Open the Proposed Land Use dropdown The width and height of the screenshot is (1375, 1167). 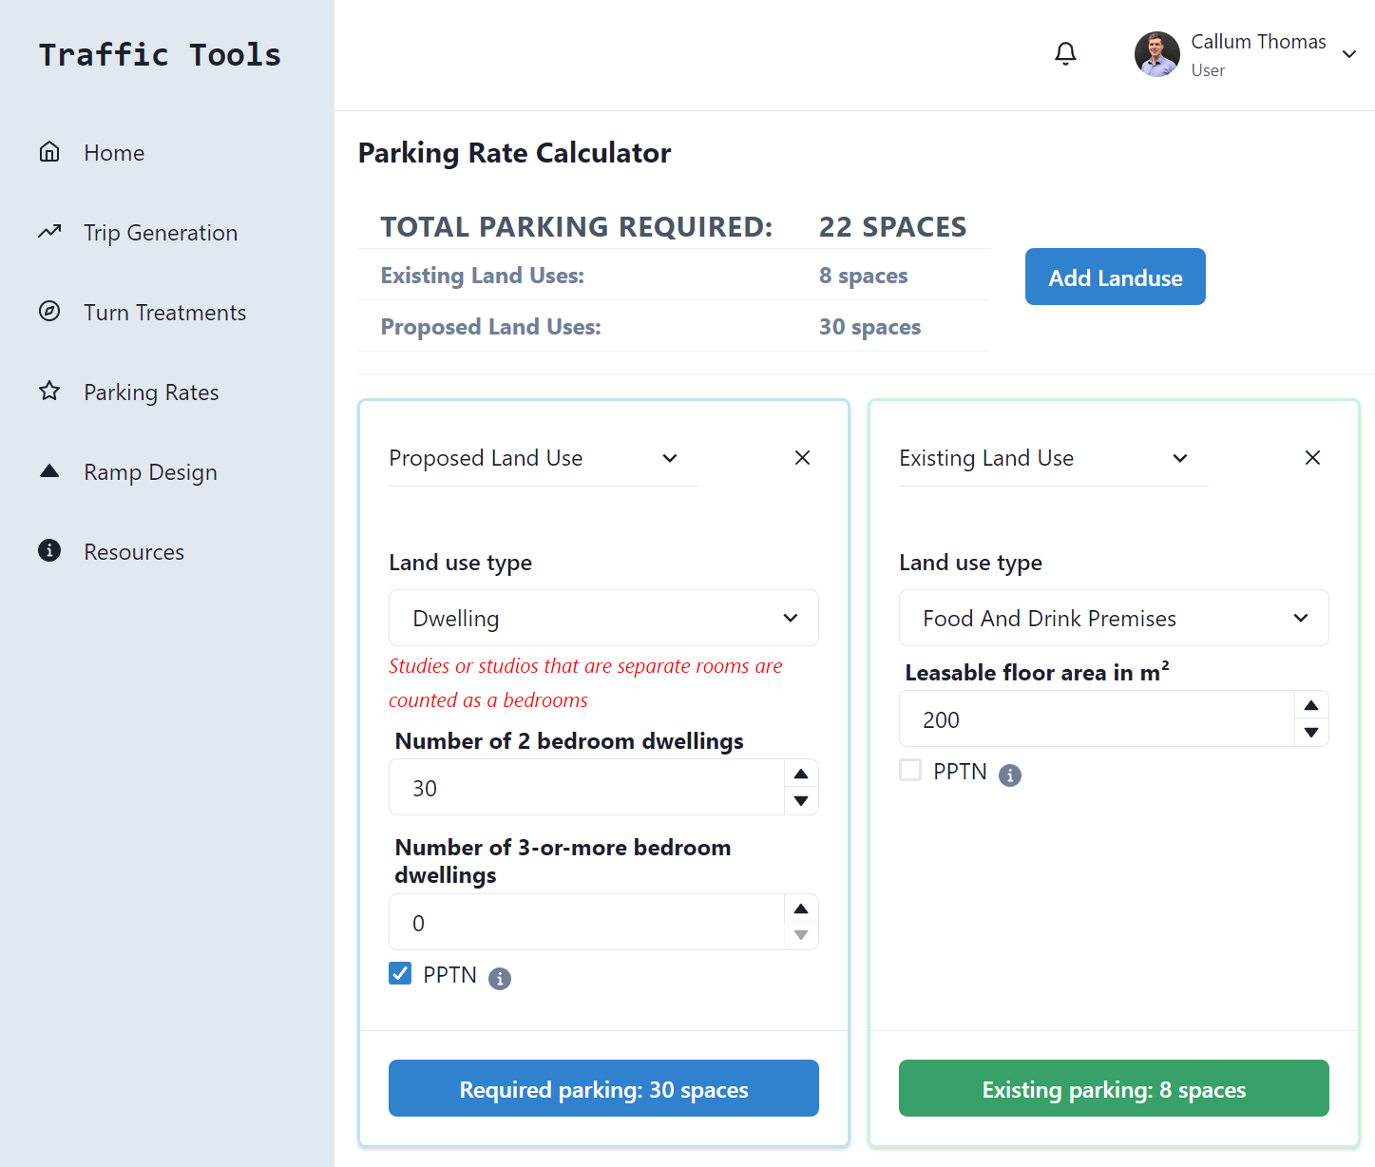543,458
